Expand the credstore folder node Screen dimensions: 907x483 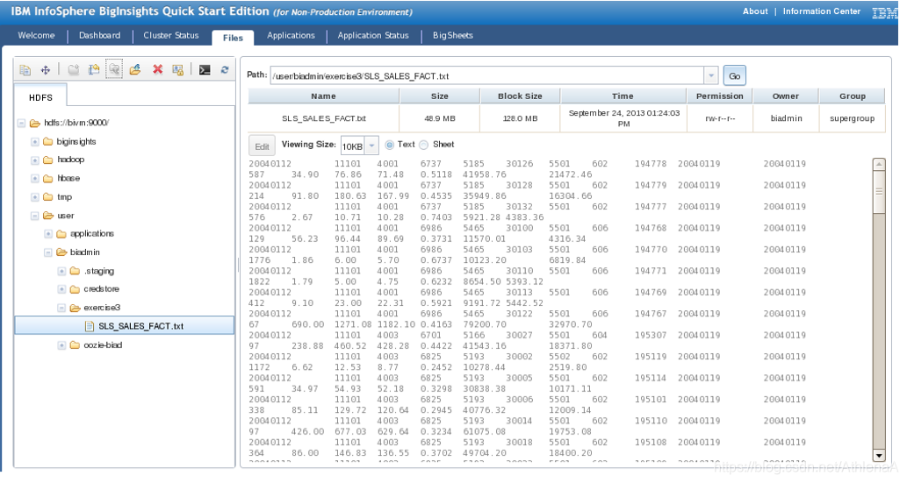61,289
